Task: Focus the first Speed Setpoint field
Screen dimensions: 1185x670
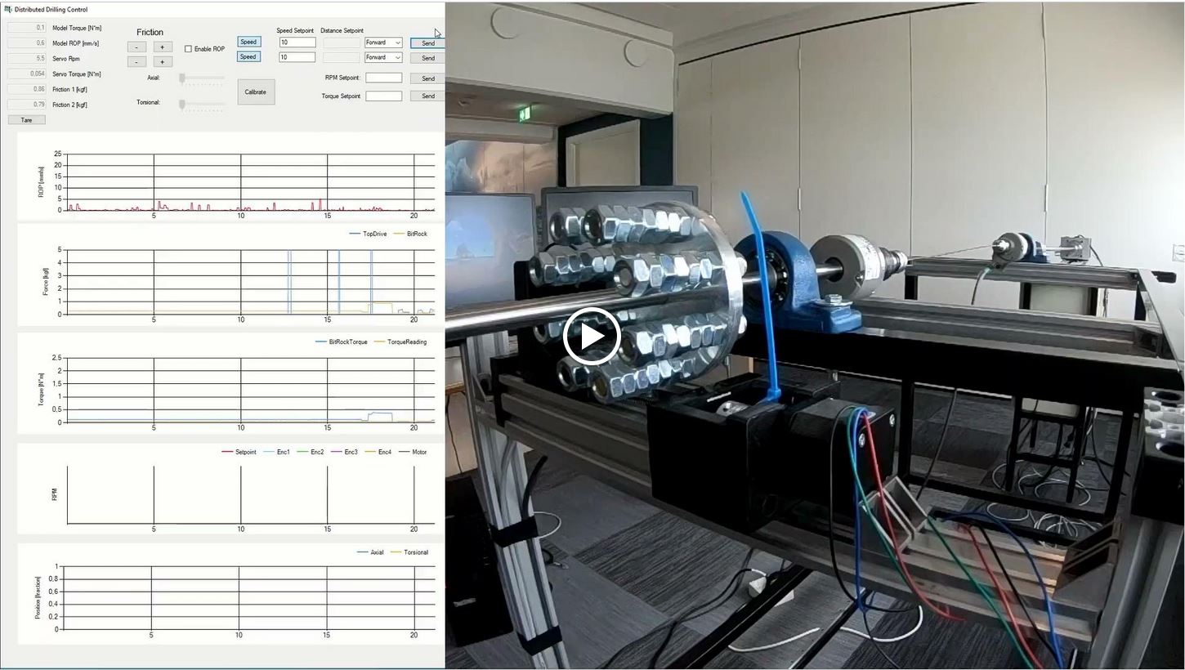Action: pos(297,42)
